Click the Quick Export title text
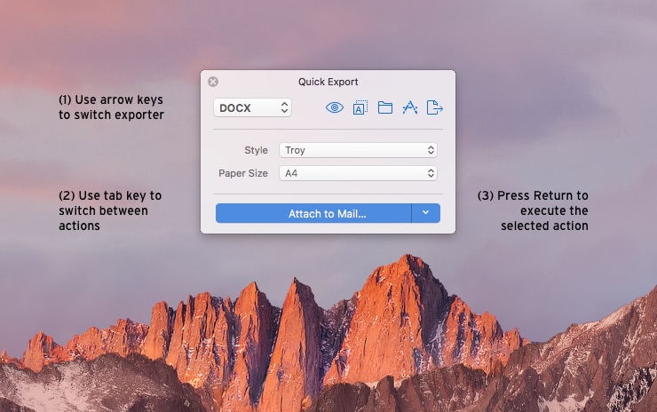 click(328, 82)
